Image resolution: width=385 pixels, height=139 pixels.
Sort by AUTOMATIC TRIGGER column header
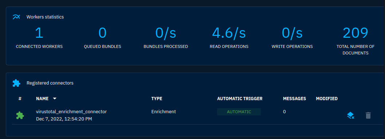click(x=240, y=99)
